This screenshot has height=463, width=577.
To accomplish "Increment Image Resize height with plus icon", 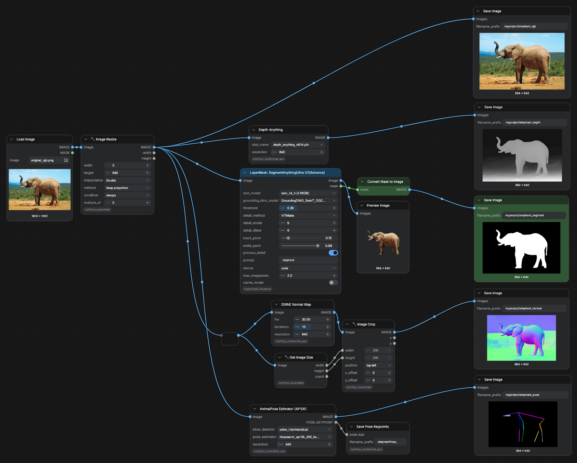I will [148, 173].
